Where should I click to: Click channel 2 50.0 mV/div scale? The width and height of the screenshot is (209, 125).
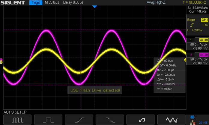pos(199,59)
